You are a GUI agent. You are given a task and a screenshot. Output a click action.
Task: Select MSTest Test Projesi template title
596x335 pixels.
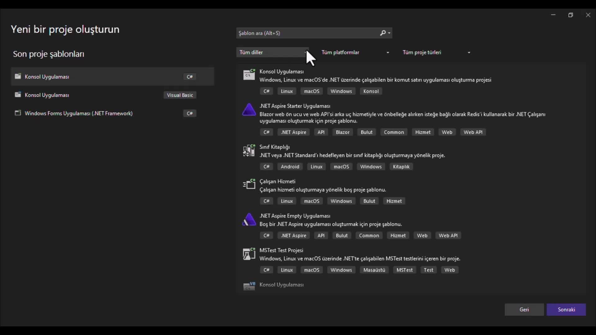281,250
